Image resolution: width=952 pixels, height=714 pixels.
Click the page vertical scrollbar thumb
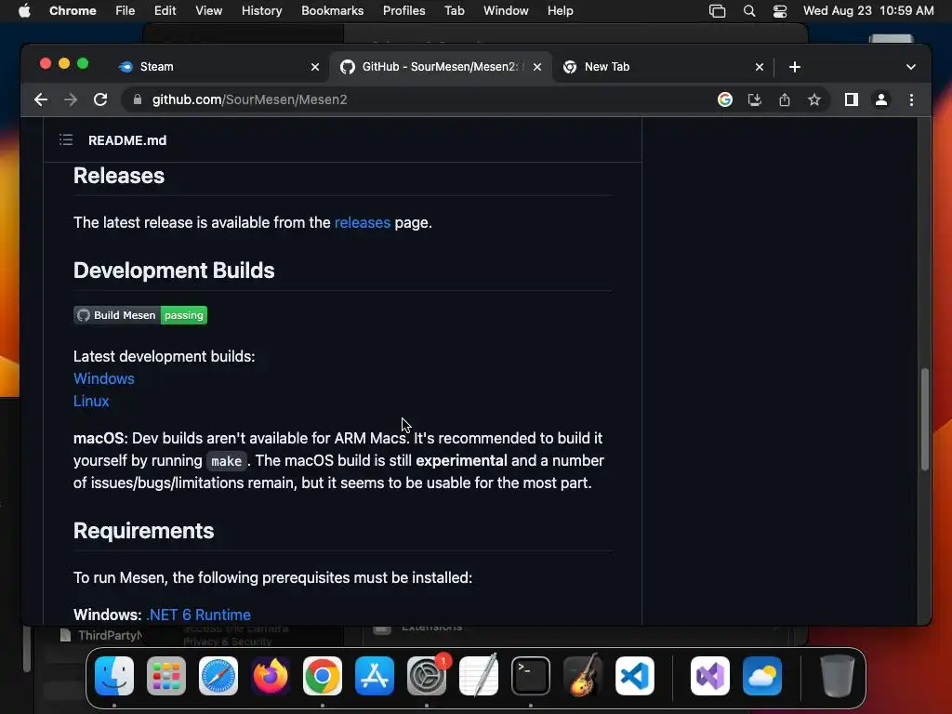(x=925, y=419)
